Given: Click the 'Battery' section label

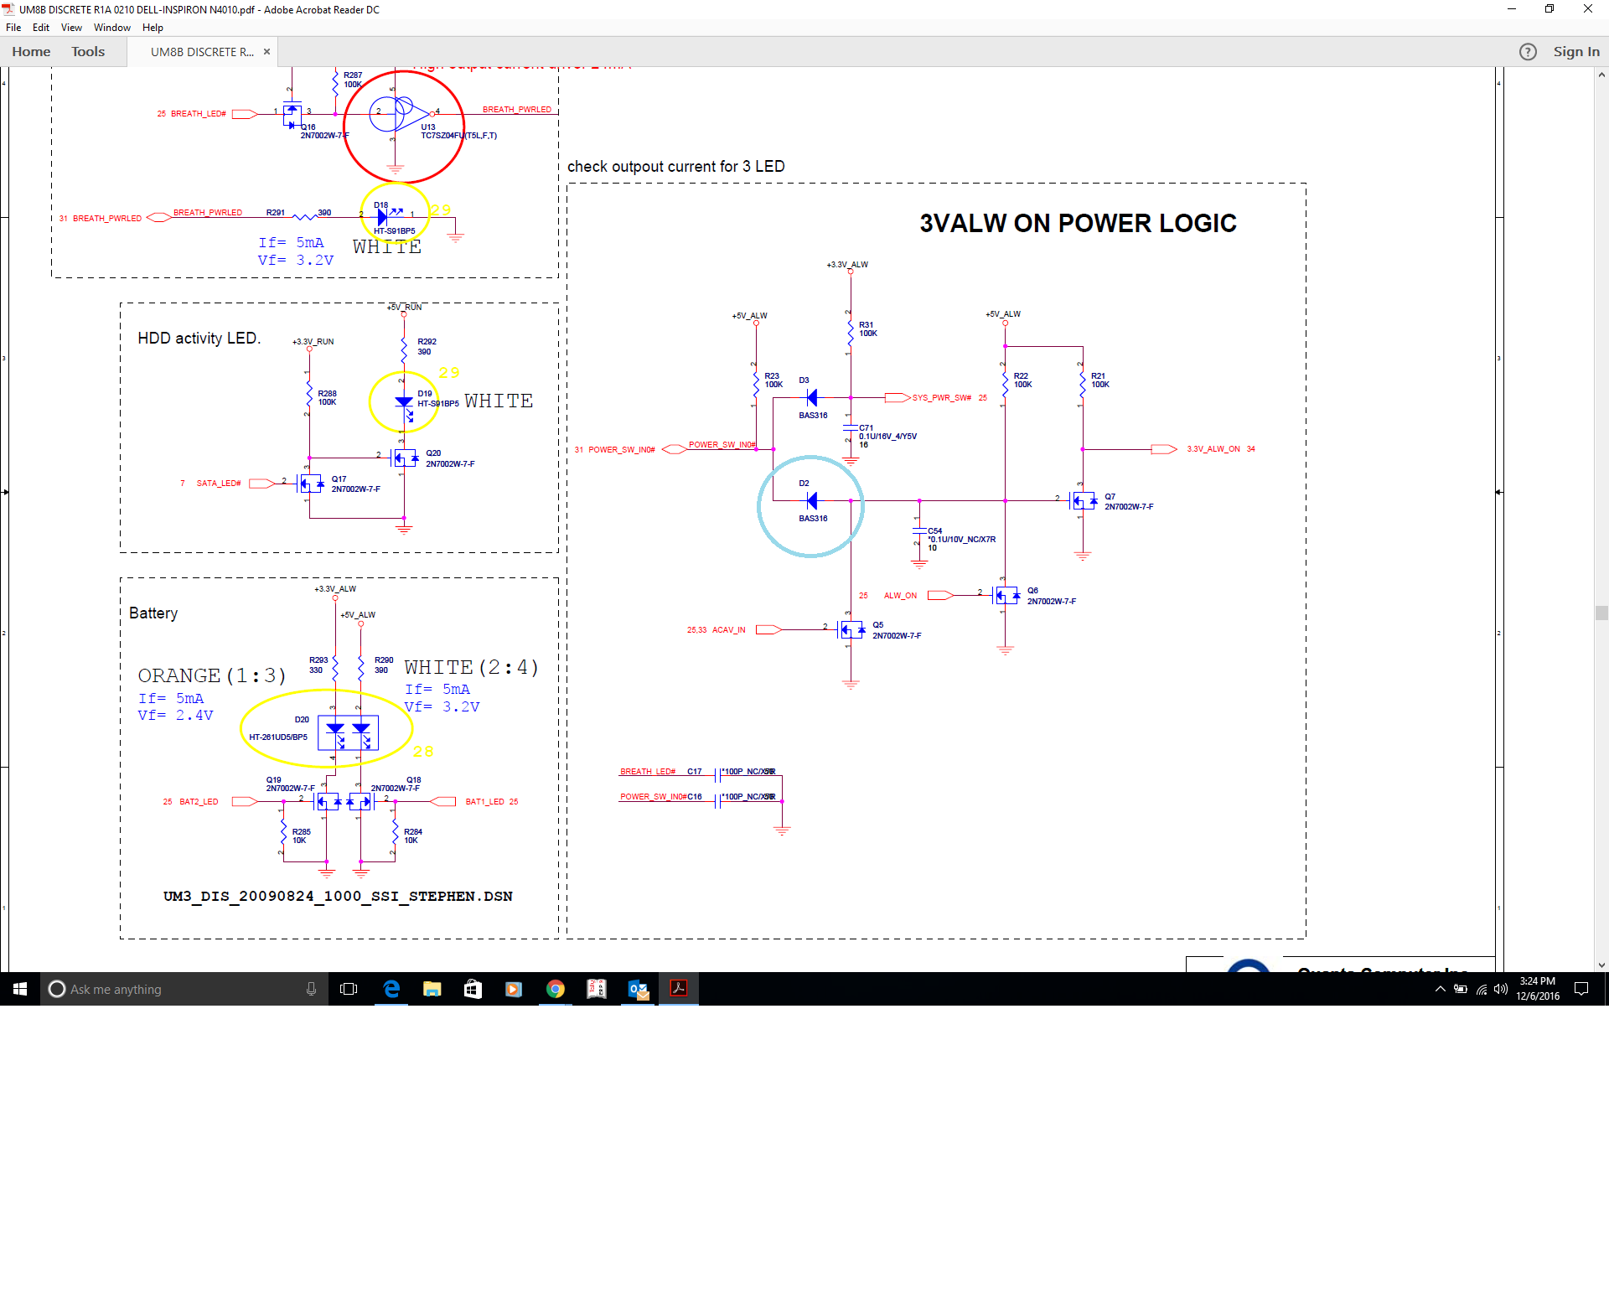Looking at the screenshot, I should click(x=153, y=613).
